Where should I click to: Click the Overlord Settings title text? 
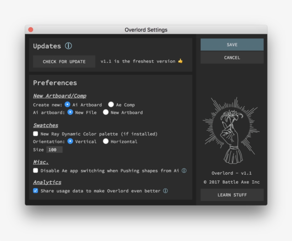pyautogui.click(x=146, y=30)
